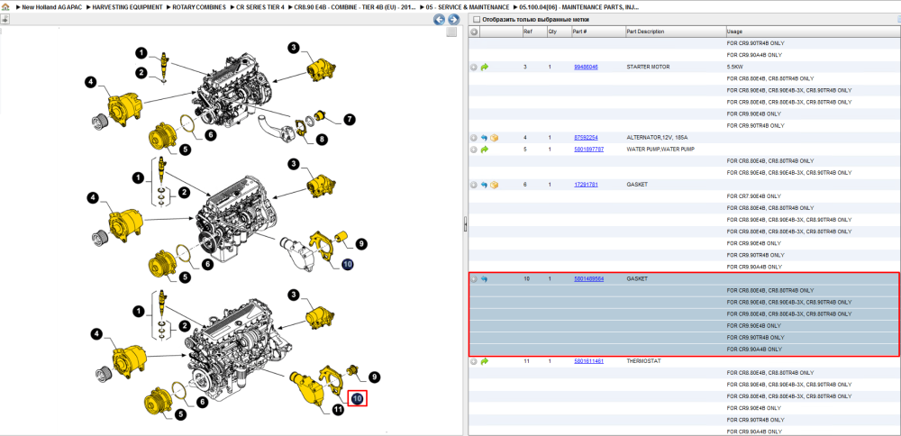Screen dimensions: 901x436
Task: Select the water pump callout 5 in top diagram
Action: (x=185, y=149)
